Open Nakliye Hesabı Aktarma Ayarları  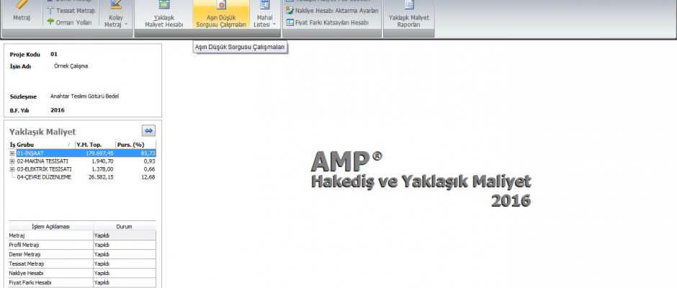(331, 11)
